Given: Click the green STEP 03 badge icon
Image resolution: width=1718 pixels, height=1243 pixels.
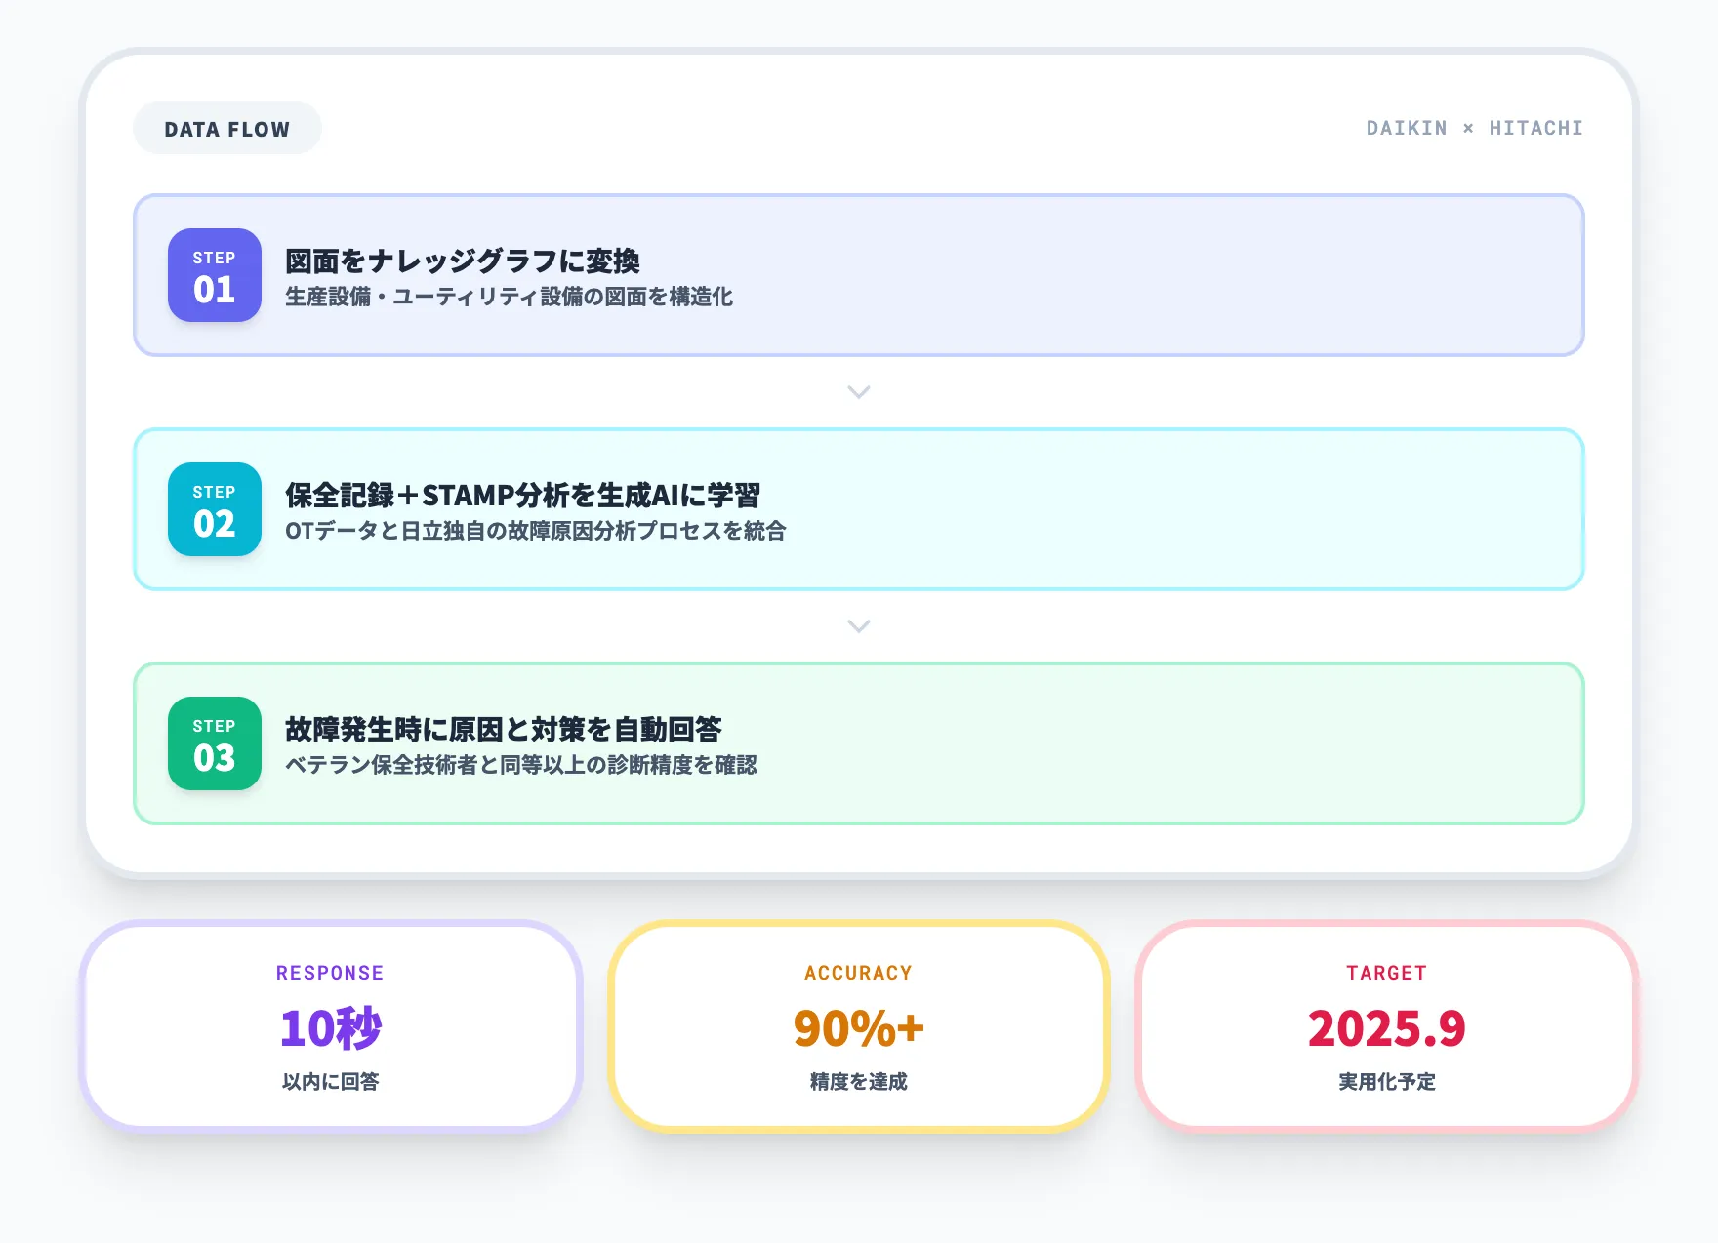Looking at the screenshot, I should 214,743.
